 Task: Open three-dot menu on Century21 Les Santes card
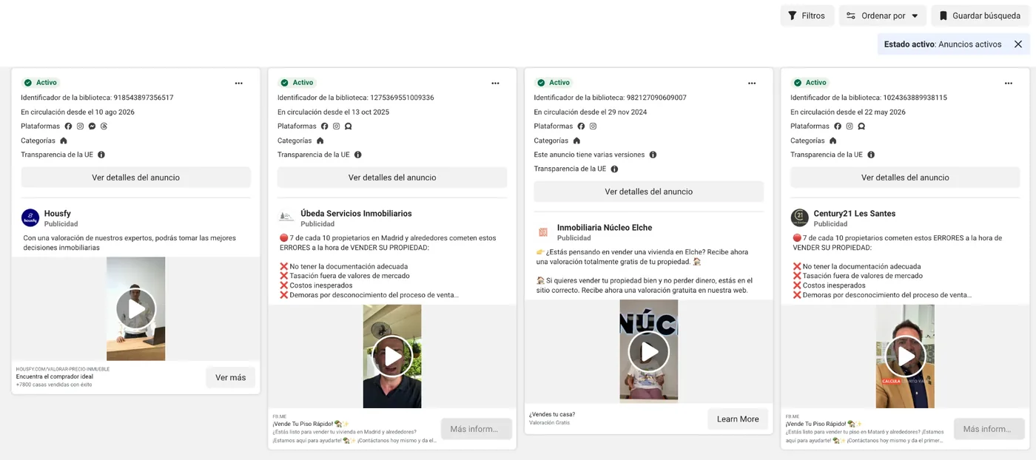(x=1009, y=83)
